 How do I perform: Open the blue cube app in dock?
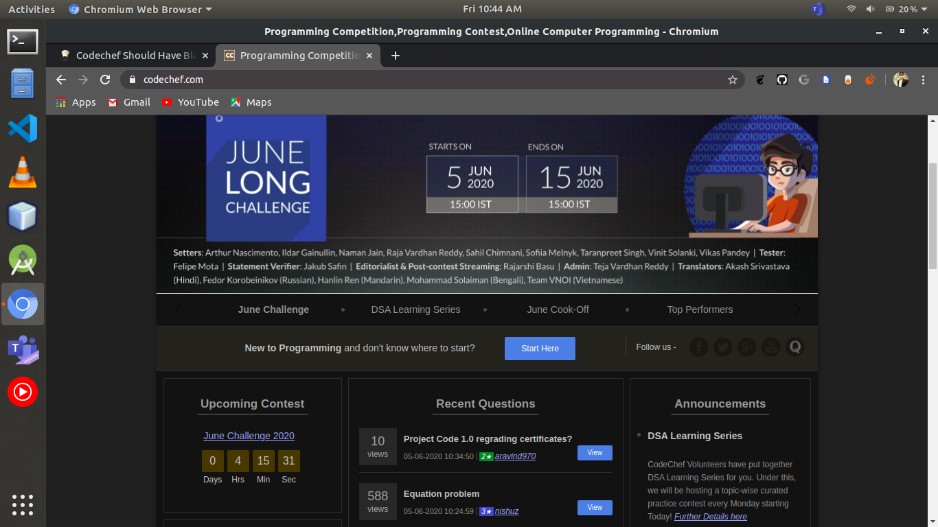[23, 217]
